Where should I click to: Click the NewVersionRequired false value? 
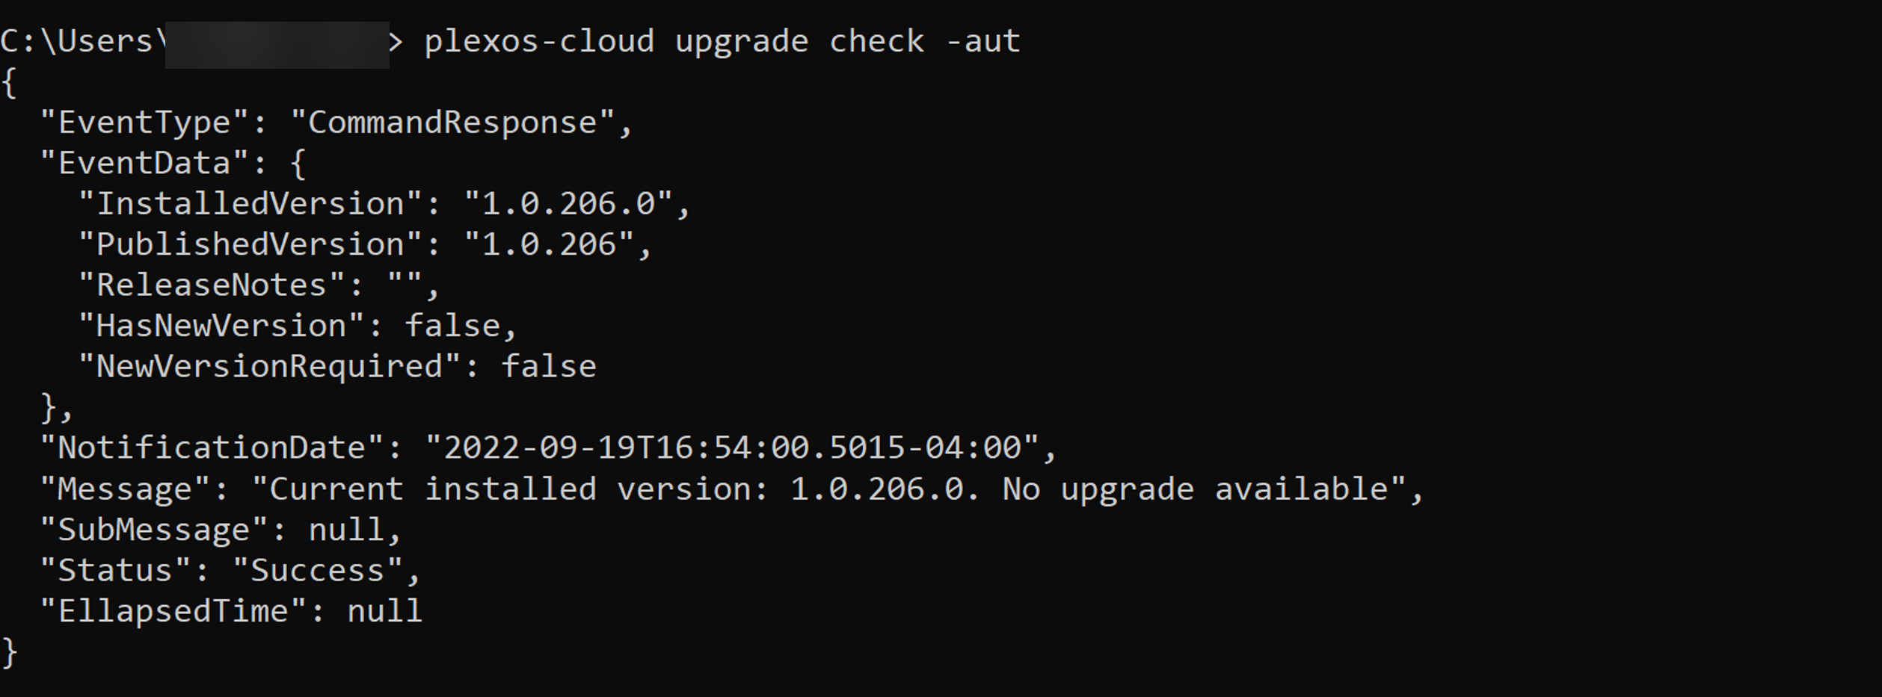(x=548, y=367)
